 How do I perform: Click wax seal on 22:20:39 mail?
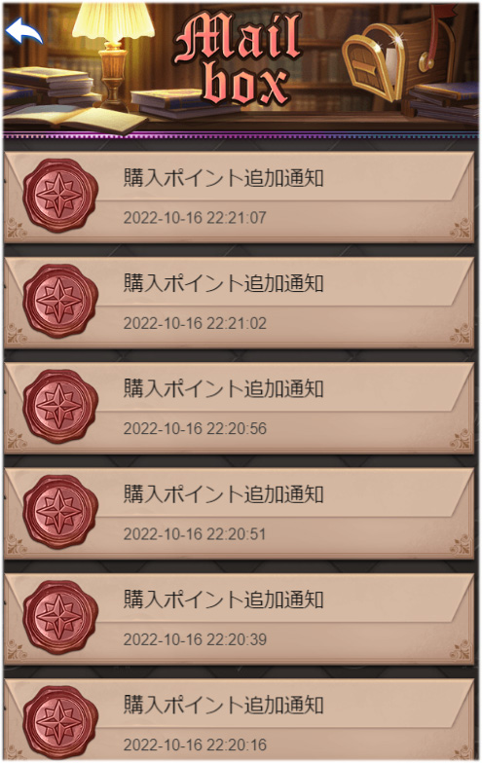60,617
